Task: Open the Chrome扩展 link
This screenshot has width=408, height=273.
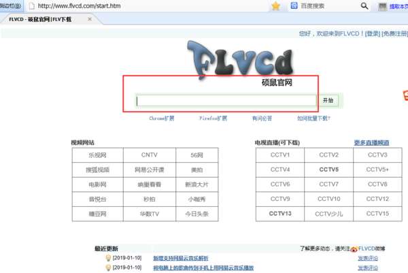Action: click(162, 118)
